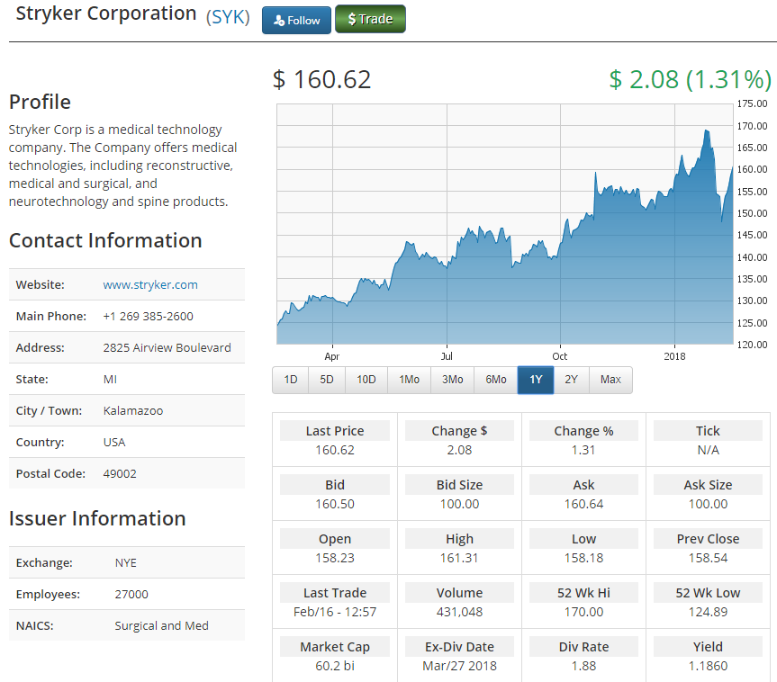Click the 52 Wk Hi value 170.00
Viewport: 777px width, 682px height.
tap(583, 612)
